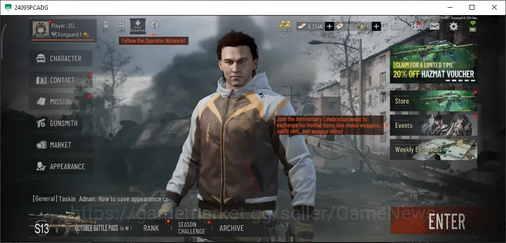Switch to the RANK tab
The width and height of the screenshot is (506, 243).
[151, 228]
